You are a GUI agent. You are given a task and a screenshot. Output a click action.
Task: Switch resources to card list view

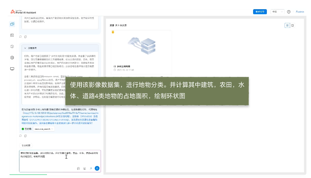tap(292, 25)
